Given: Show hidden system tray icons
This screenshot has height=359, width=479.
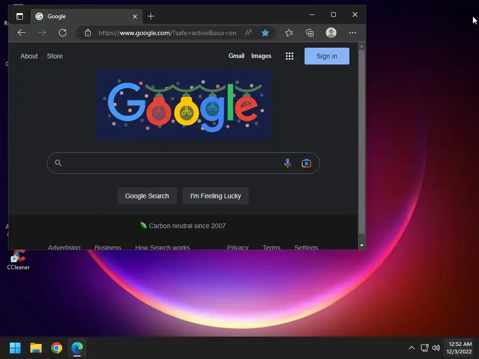Looking at the screenshot, I should pyautogui.click(x=412, y=348).
